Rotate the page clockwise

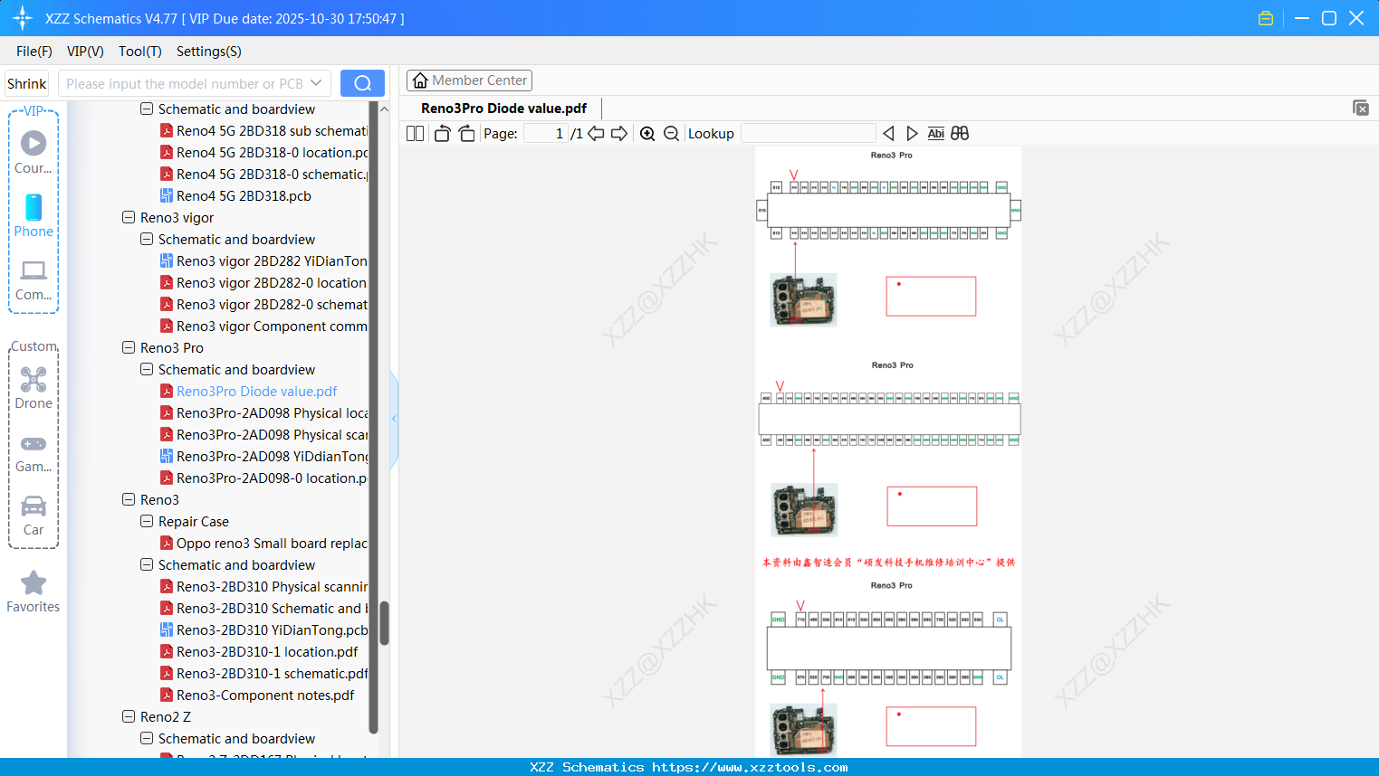[466, 133]
